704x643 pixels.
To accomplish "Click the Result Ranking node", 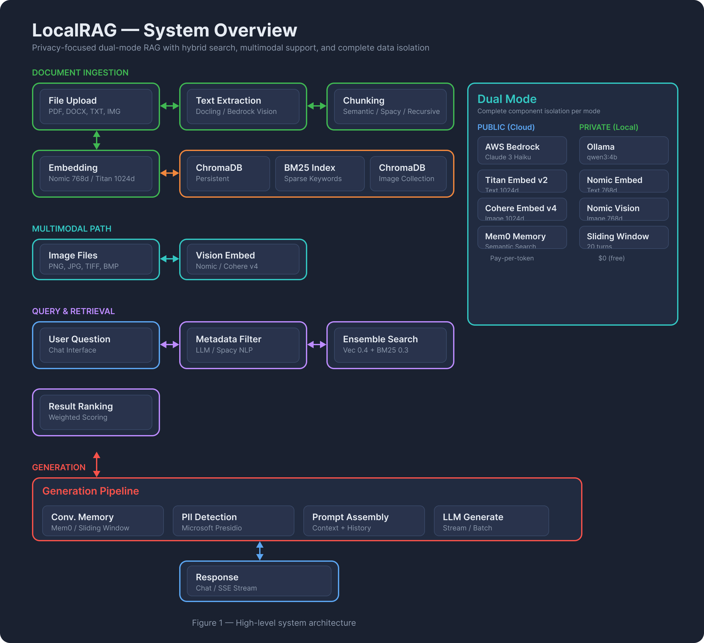I will (96, 412).
